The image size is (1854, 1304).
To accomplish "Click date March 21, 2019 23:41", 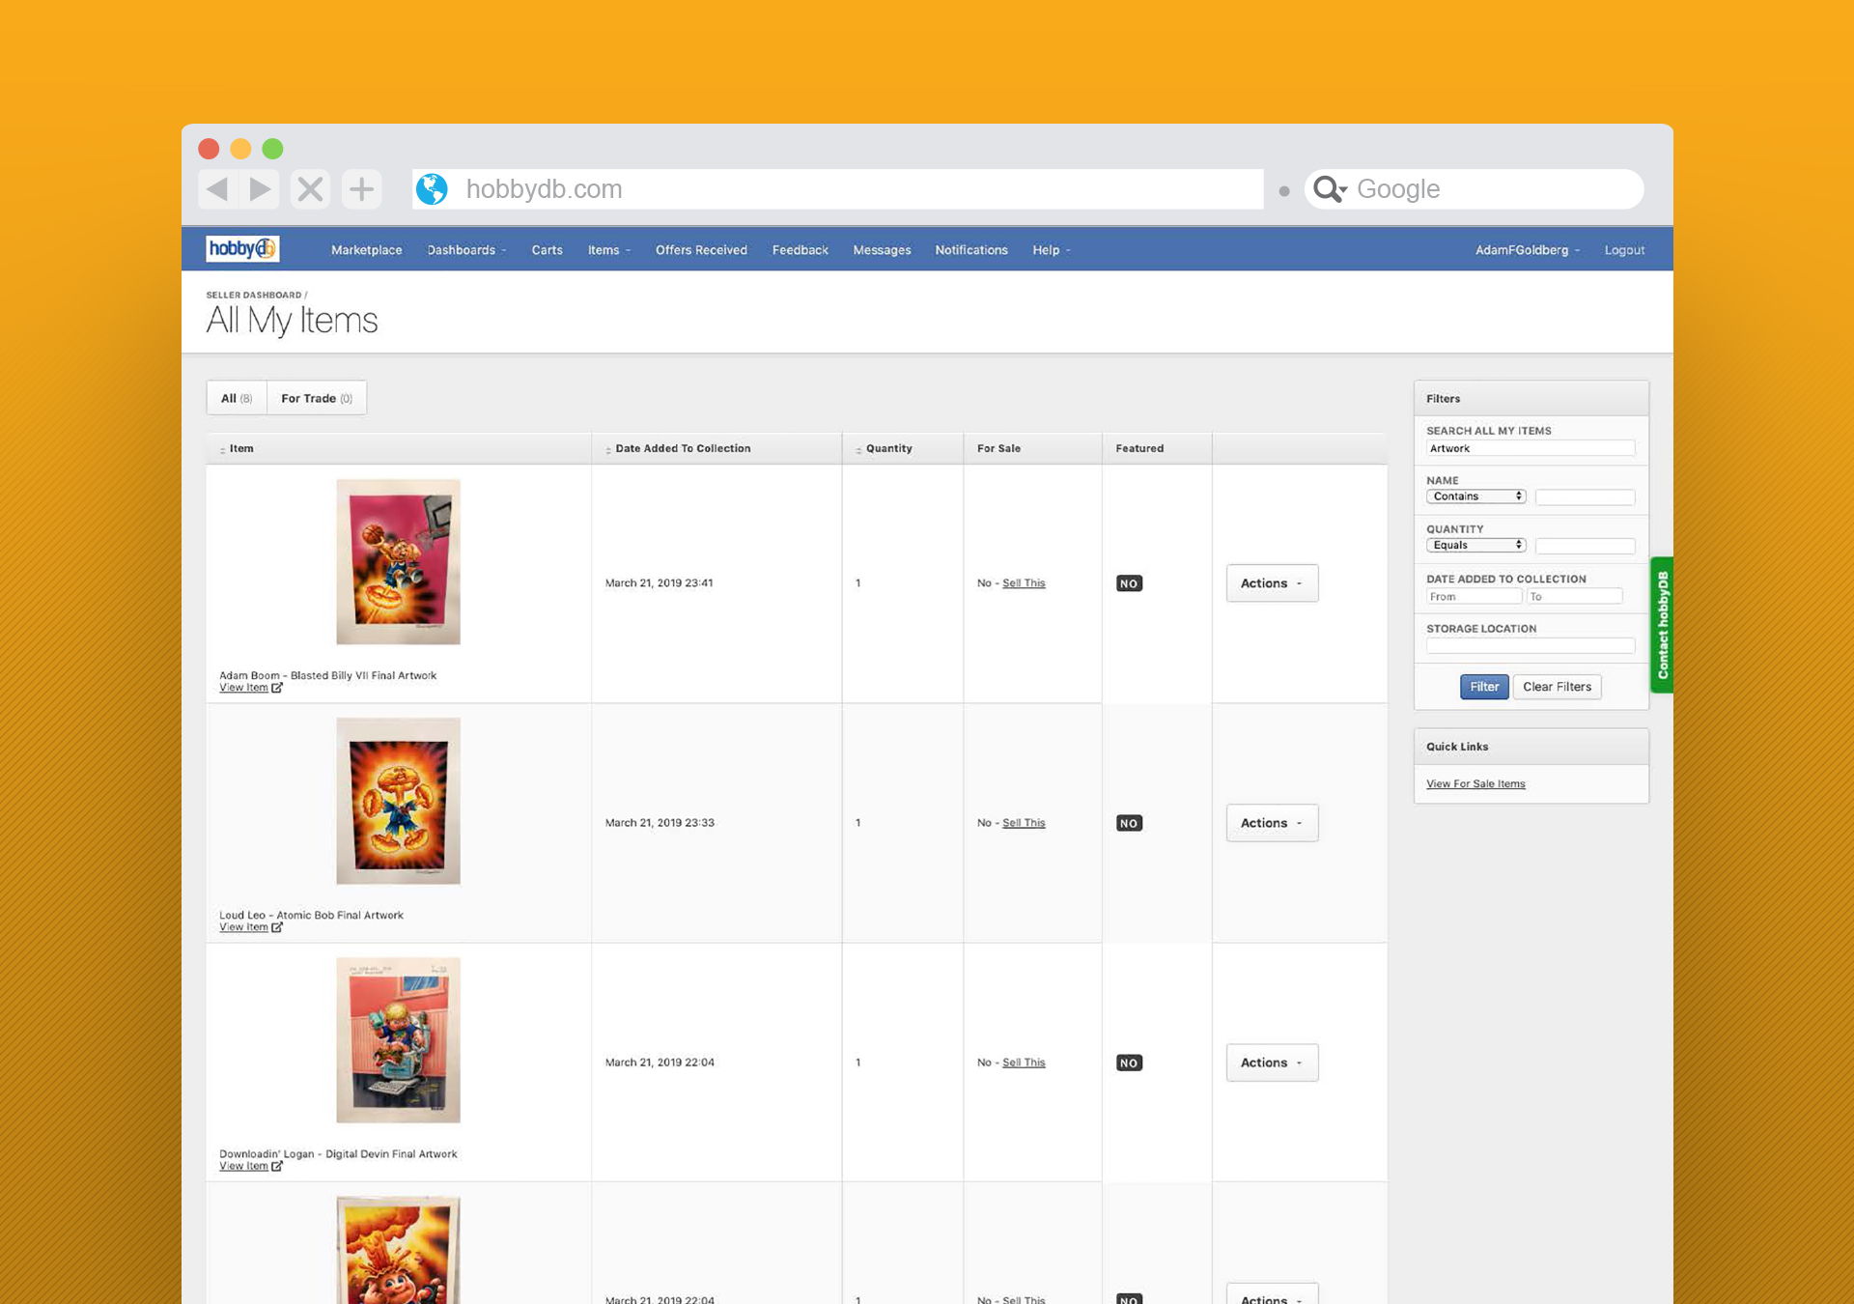I will pyautogui.click(x=659, y=583).
